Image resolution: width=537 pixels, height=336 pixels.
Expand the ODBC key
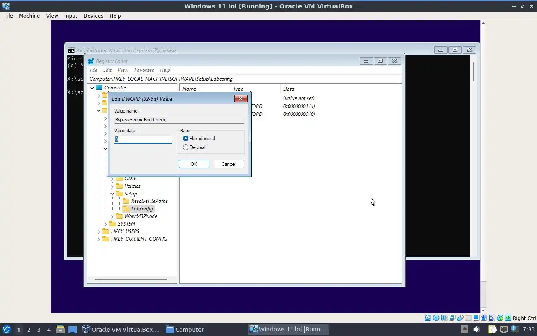pos(112,178)
